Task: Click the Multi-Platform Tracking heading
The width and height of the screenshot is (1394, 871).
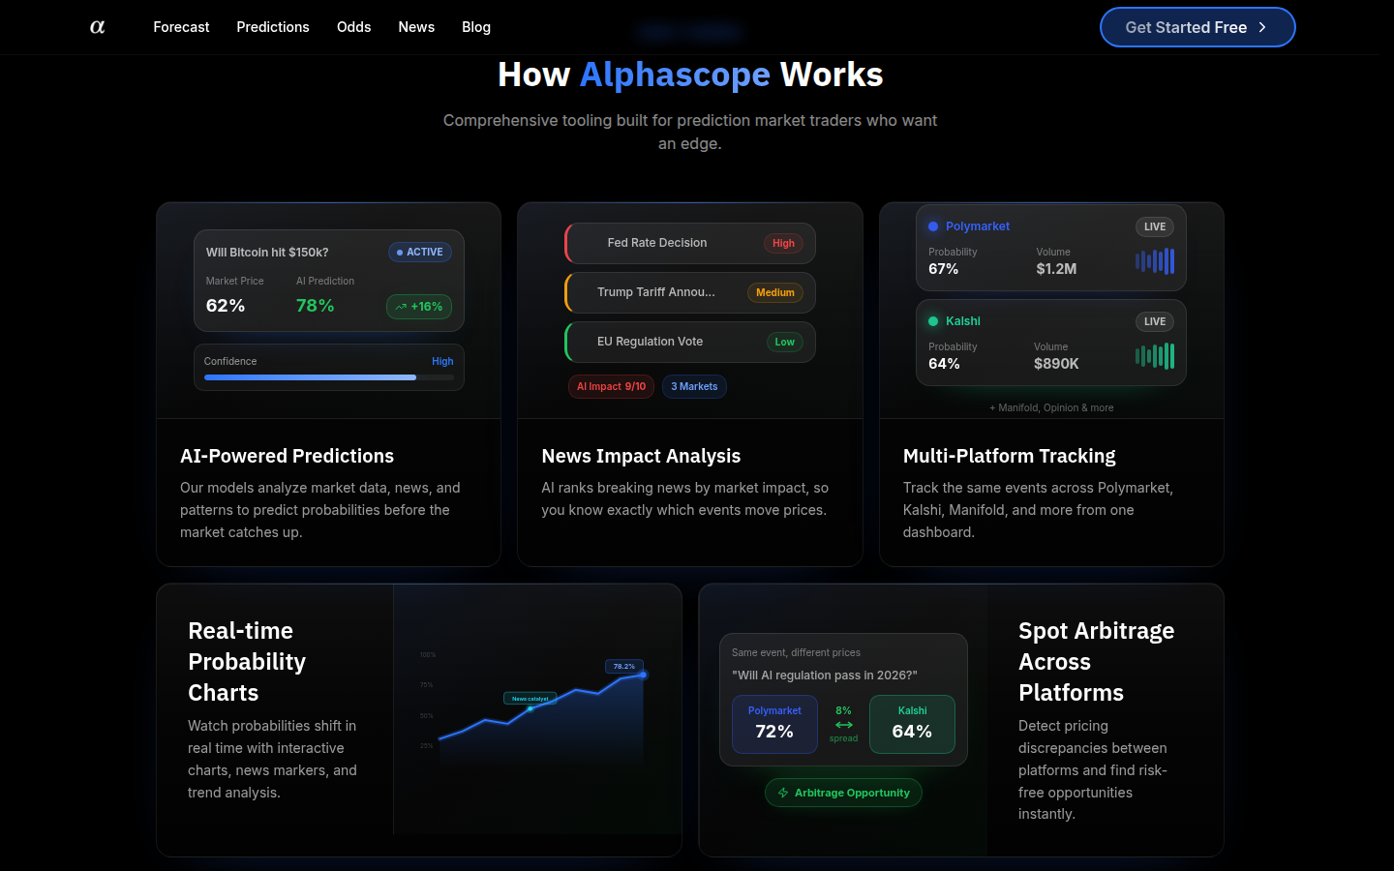Action: coord(1010,456)
